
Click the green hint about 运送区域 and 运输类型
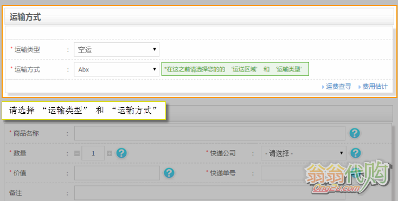coord(235,69)
